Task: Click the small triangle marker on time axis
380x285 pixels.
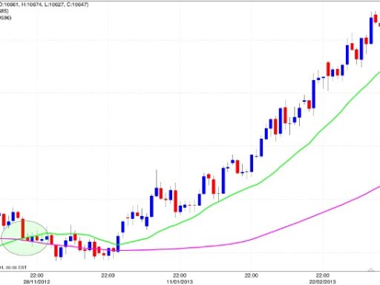Action: [x=371, y=269]
